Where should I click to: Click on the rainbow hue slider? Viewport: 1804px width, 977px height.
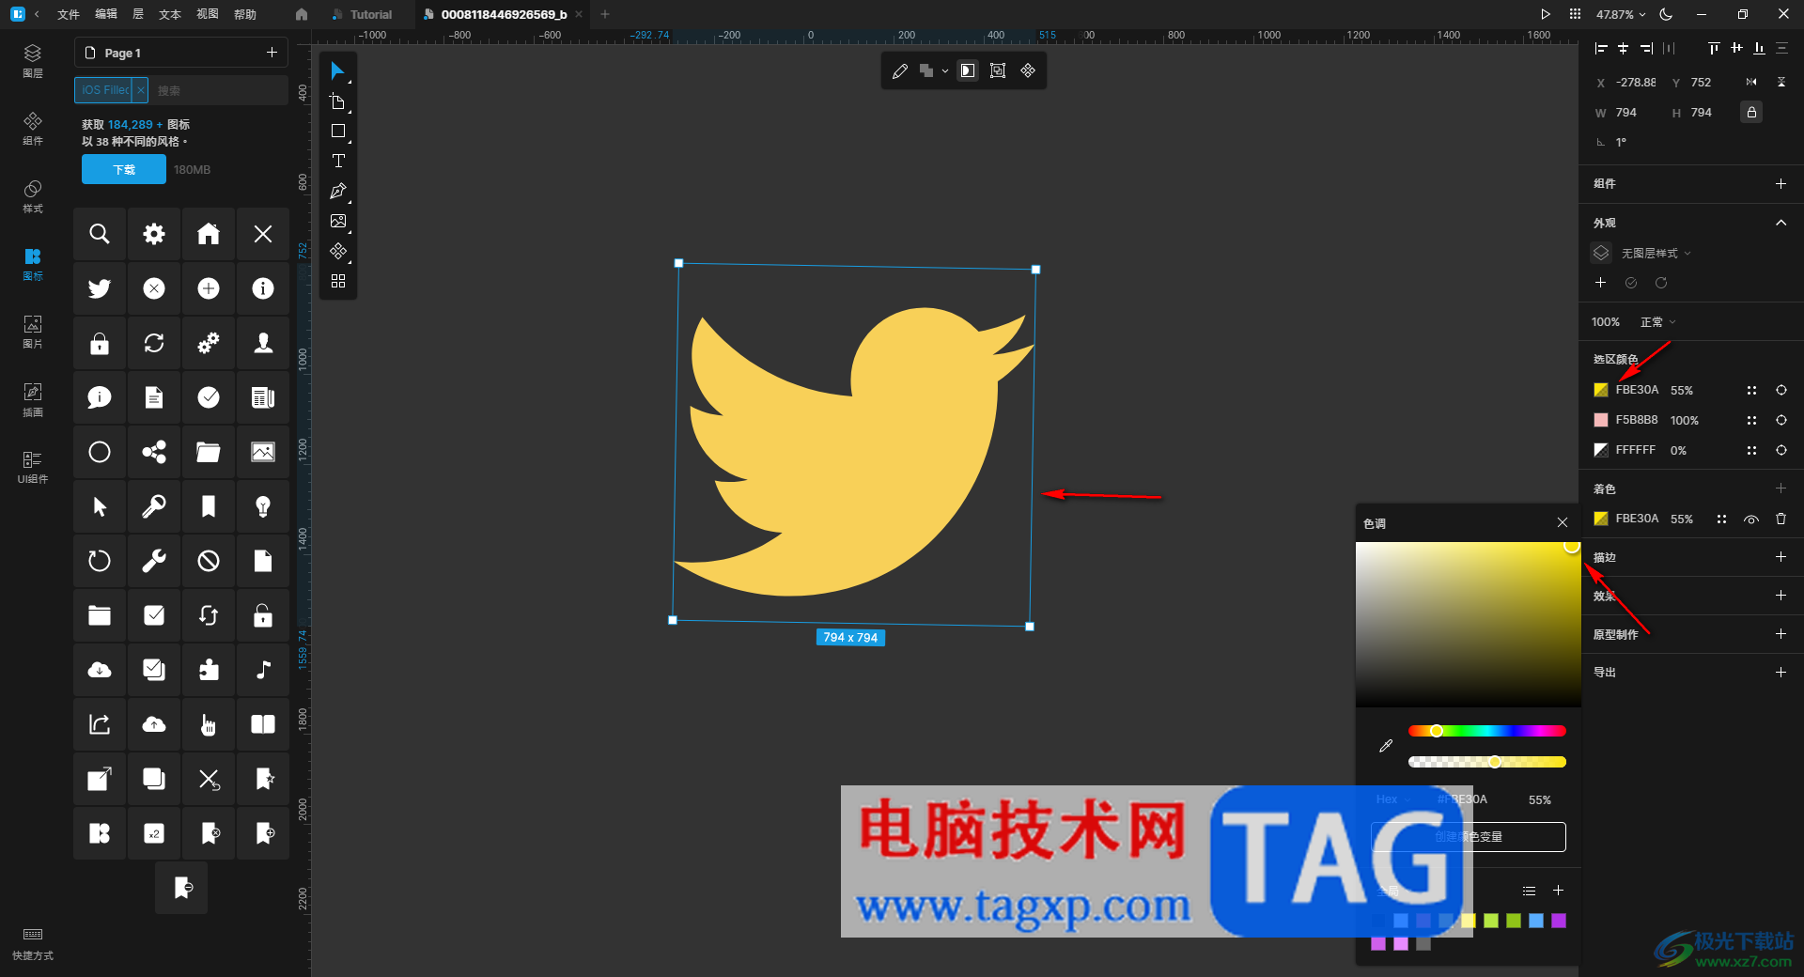point(1487,731)
